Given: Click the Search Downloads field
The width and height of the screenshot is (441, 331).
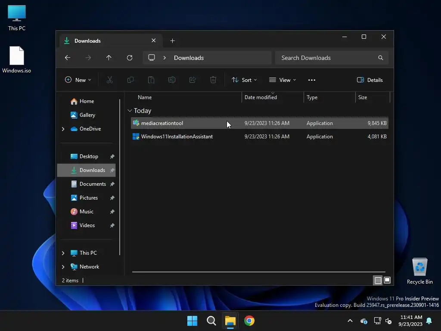Looking at the screenshot, I should tap(332, 58).
